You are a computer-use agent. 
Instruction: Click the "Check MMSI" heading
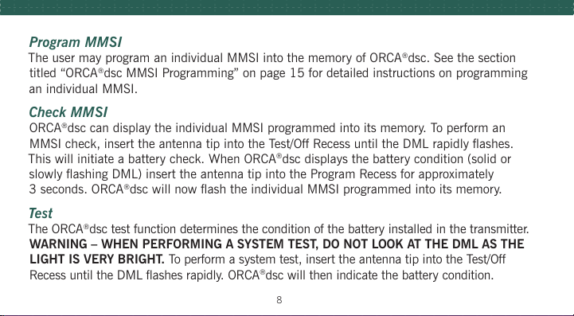coord(68,112)
